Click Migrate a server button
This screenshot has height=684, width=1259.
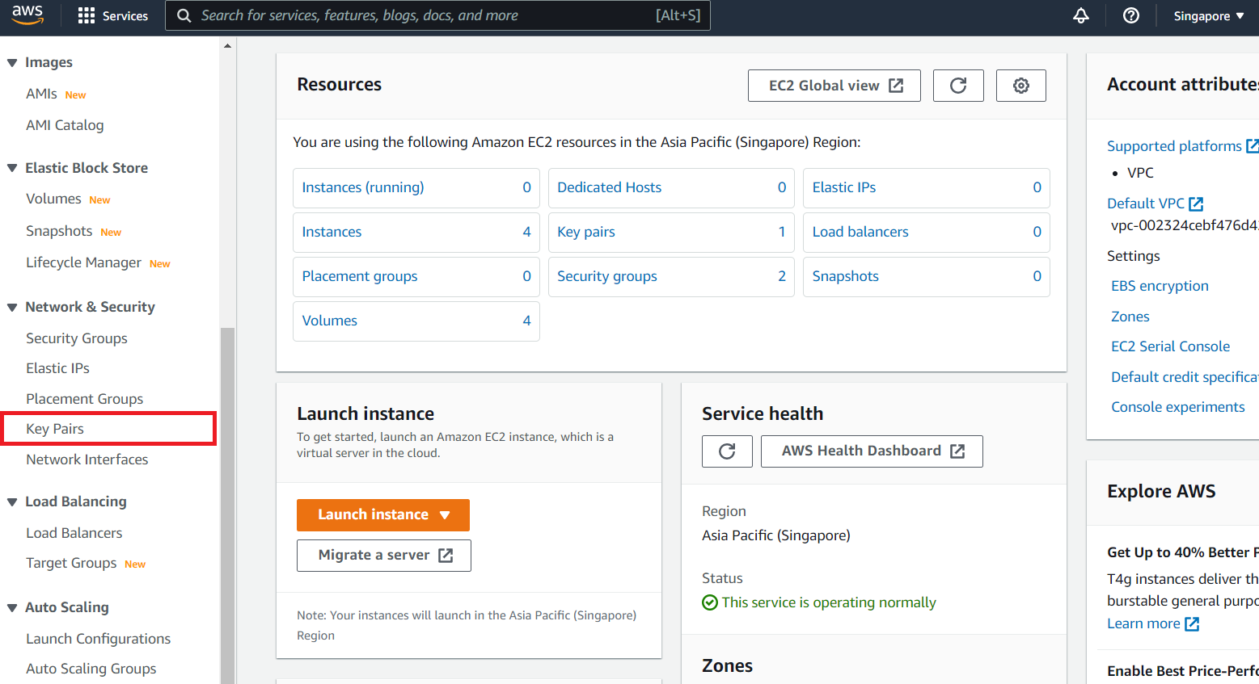tap(384, 556)
